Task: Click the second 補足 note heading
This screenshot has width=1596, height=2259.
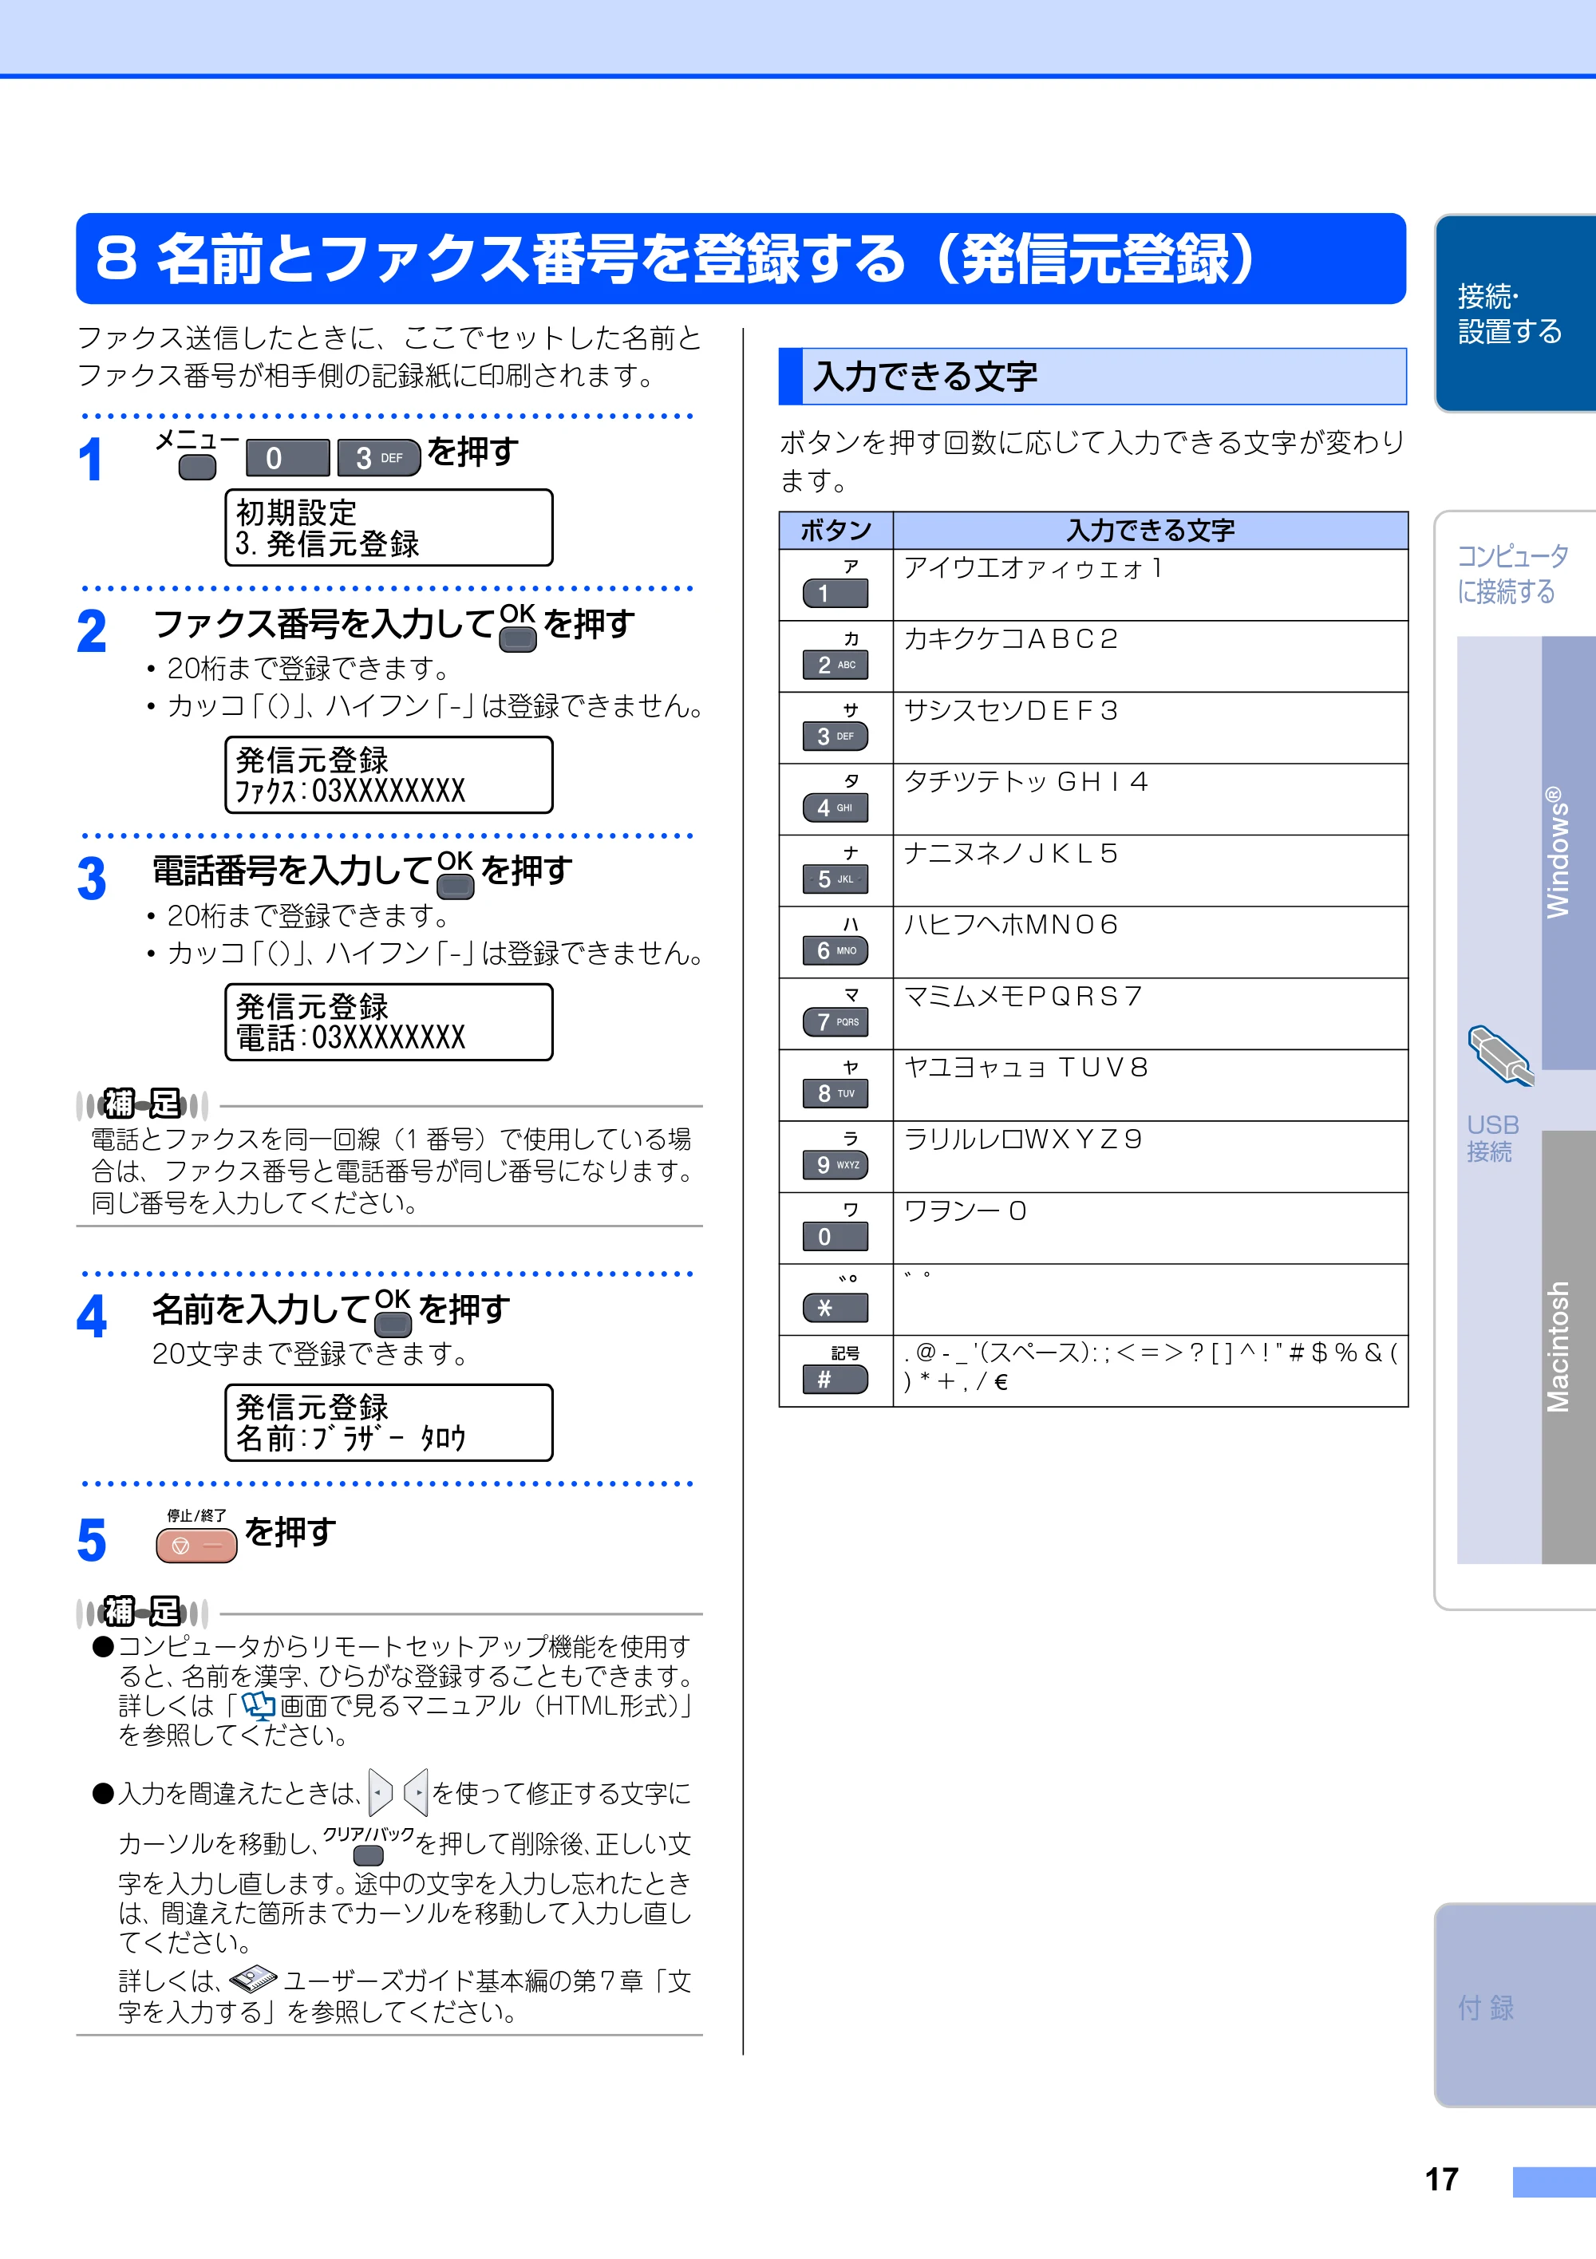Action: click(x=143, y=1613)
